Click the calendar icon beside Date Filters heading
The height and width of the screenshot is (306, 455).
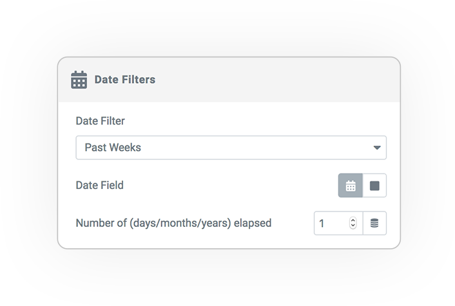pos(79,80)
